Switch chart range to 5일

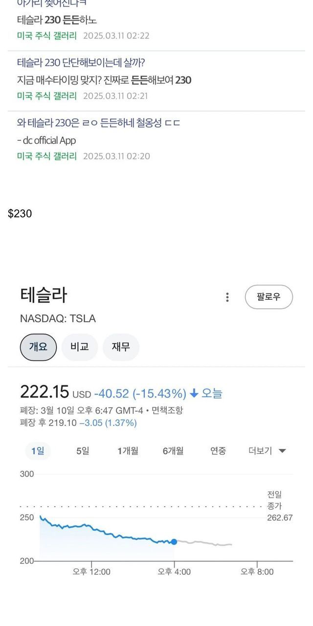83,451
